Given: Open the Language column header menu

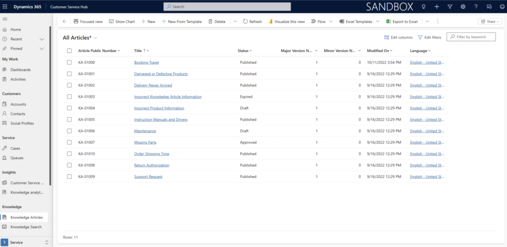Looking at the screenshot, I should [420, 50].
